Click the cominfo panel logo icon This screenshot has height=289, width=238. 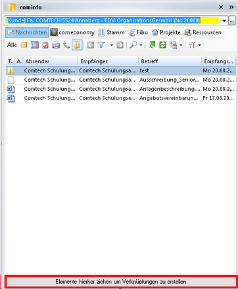click(x=12, y=7)
